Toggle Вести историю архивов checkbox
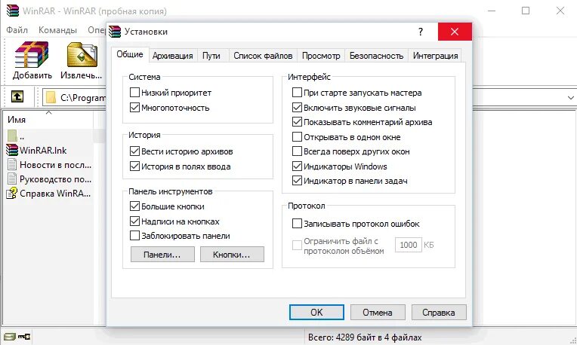The width and height of the screenshot is (577, 345). tap(134, 151)
